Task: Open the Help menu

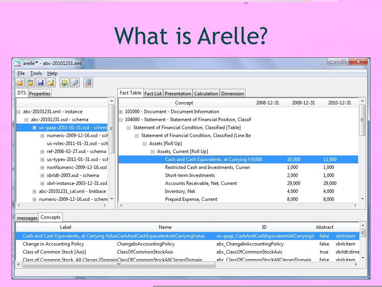Action: [52, 73]
